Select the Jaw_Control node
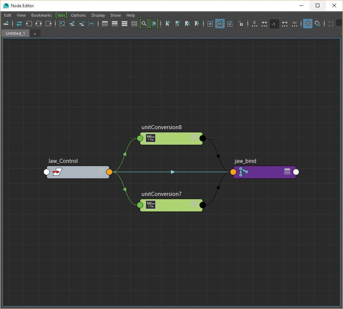This screenshot has height=309, width=343. point(76,172)
